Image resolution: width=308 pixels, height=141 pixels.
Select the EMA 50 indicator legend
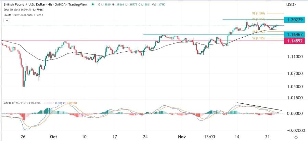(x=21, y=9)
